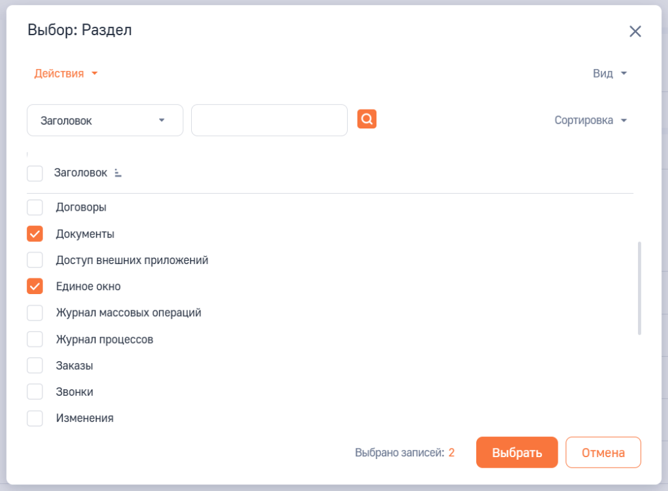668x491 pixels.
Task: Check the Журнал массовых операций checkbox
Action: (35, 312)
